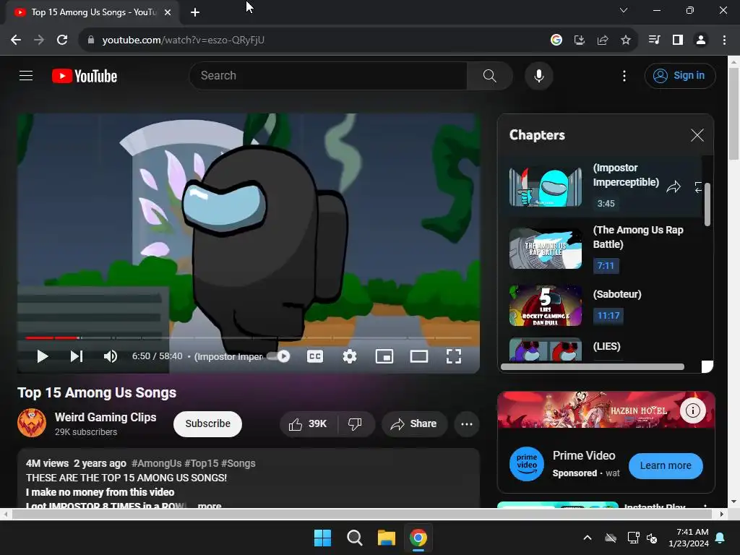Enable miniplayer mode
Screen dimensions: 740x555
point(384,356)
